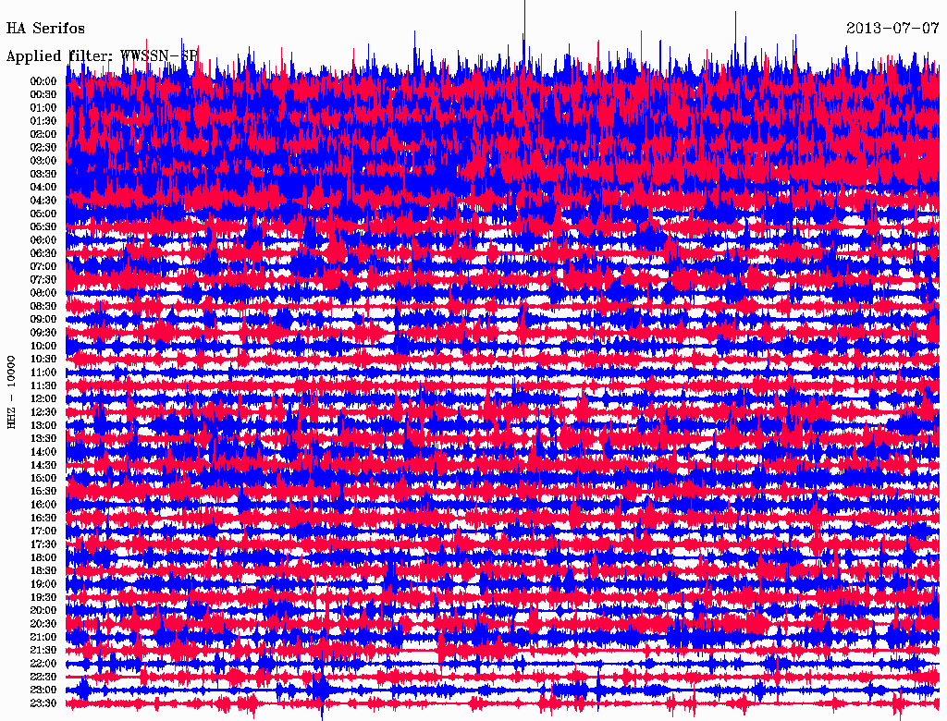The height and width of the screenshot is (721, 947).
Task: Click the 10:00 time label
Action: click(43, 346)
